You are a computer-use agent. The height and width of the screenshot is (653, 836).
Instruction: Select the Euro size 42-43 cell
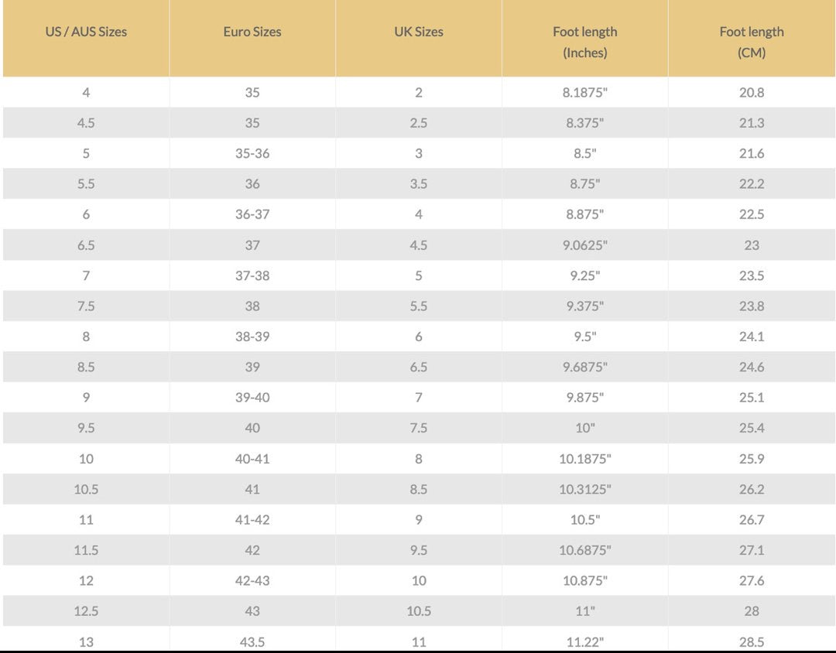pyautogui.click(x=252, y=580)
